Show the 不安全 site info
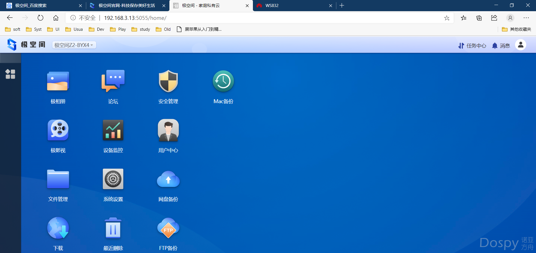This screenshot has width=536, height=253. pos(83,18)
